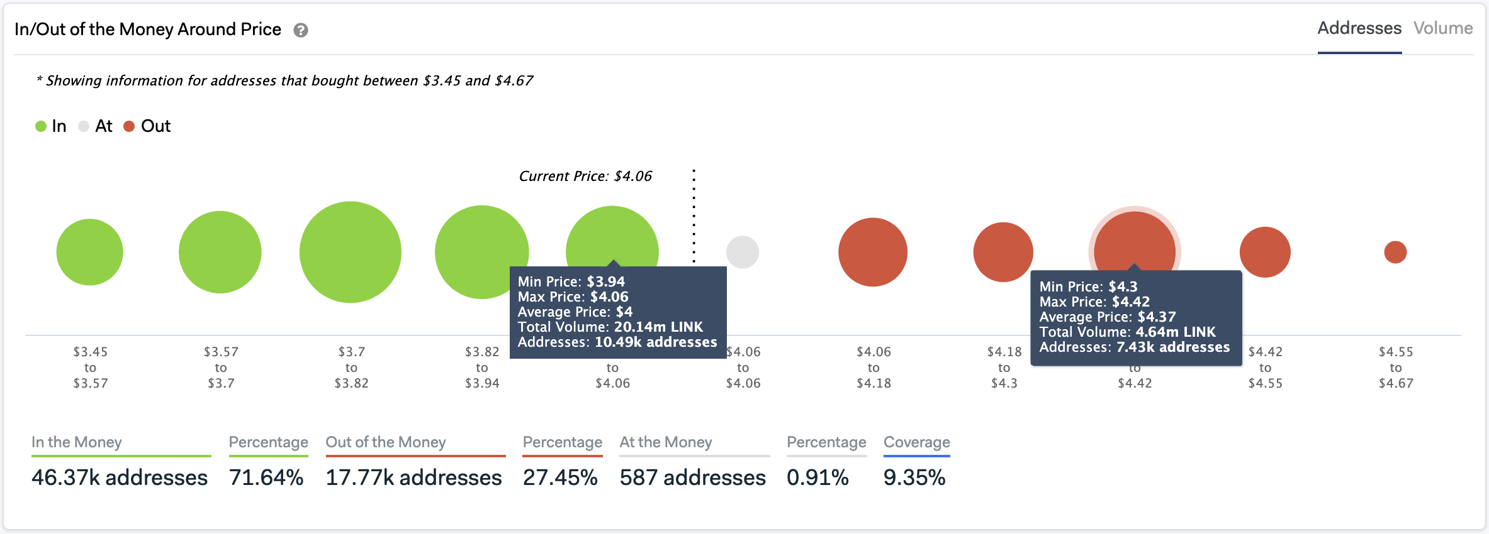Screen dimensions: 1489x534
Task: Open the help question-mark icon beside the title
Action: point(301,30)
